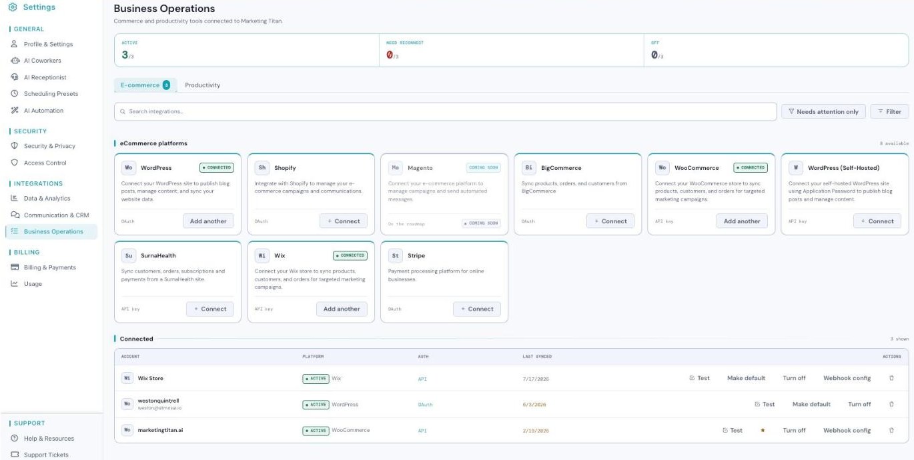Switch to the Productivity tab
Screen dimensions: 914x460
[x=202, y=85]
